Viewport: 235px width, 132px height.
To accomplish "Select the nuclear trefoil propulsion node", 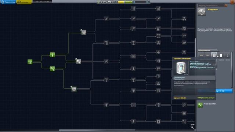I will pos(184,19).
